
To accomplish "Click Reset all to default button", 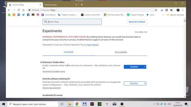I will click(x=137, y=22).
